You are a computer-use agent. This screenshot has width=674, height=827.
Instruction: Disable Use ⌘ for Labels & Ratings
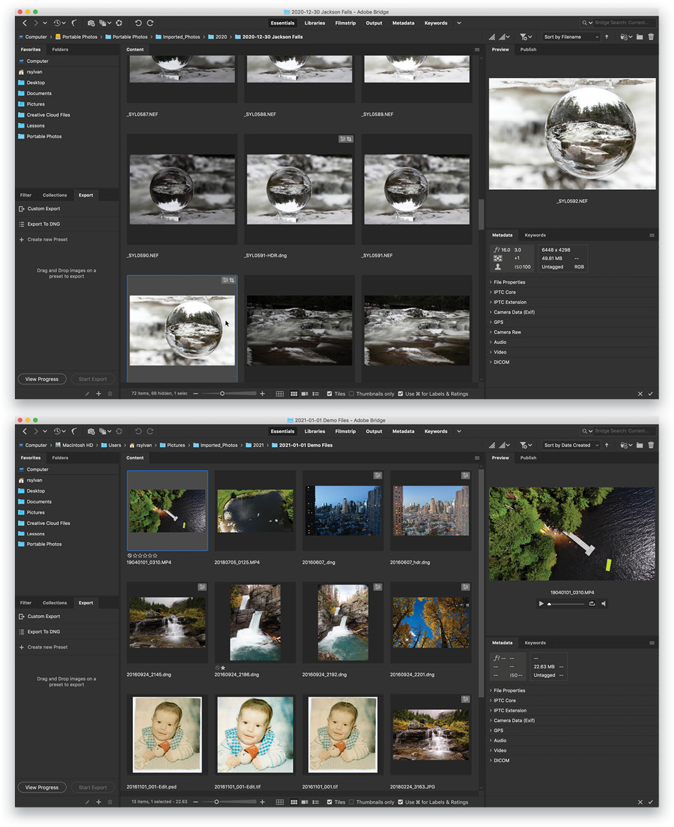pyautogui.click(x=400, y=393)
